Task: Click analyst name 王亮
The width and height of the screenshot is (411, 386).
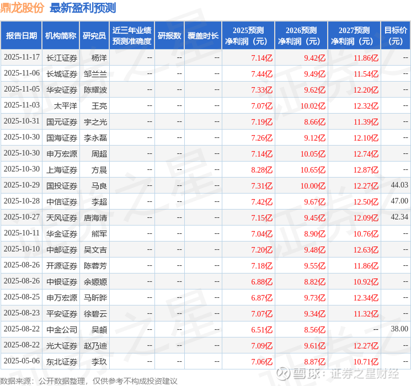Action: (99, 106)
